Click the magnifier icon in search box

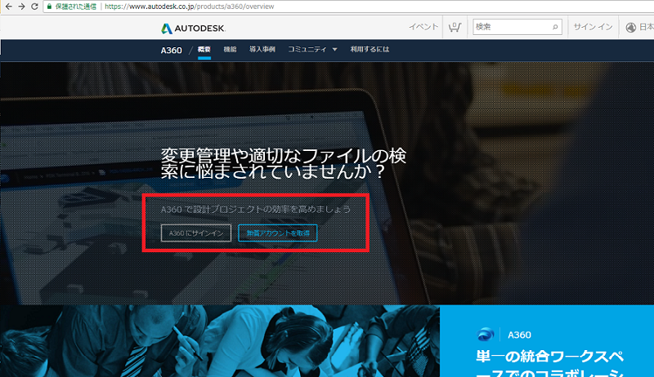[x=555, y=27]
